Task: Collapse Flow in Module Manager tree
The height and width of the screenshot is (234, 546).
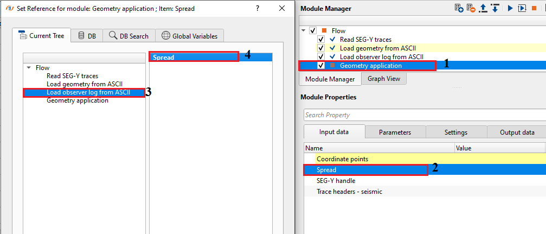Action: tap(304, 31)
